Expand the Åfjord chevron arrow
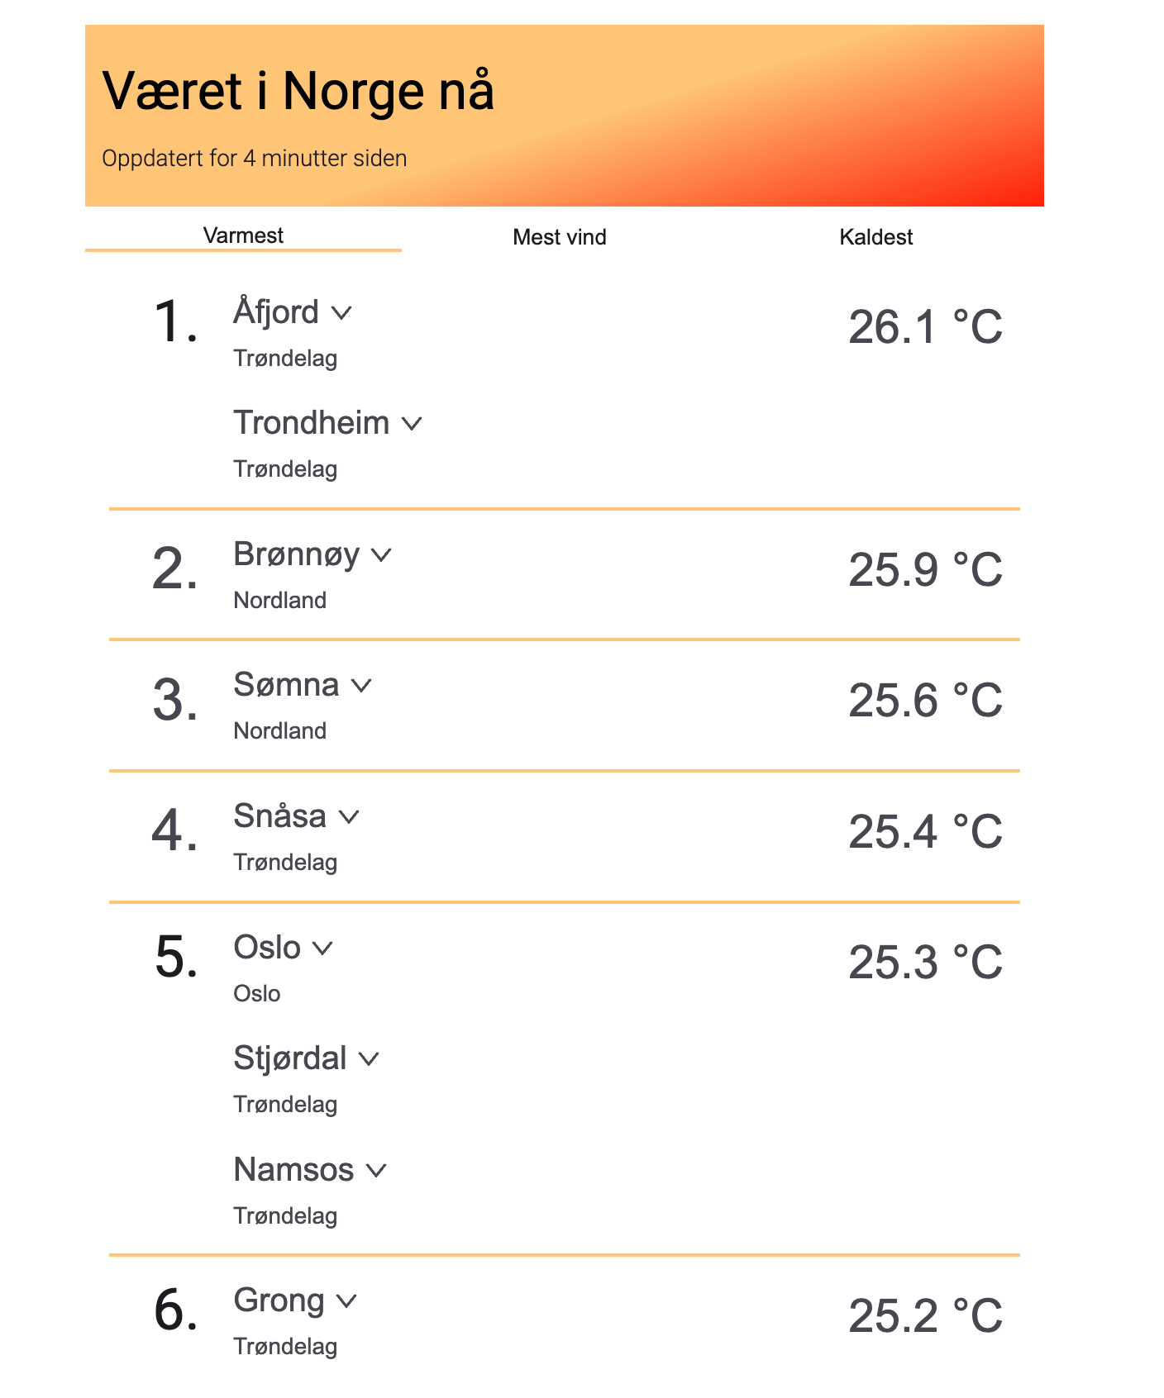The image size is (1164, 1398). [341, 313]
